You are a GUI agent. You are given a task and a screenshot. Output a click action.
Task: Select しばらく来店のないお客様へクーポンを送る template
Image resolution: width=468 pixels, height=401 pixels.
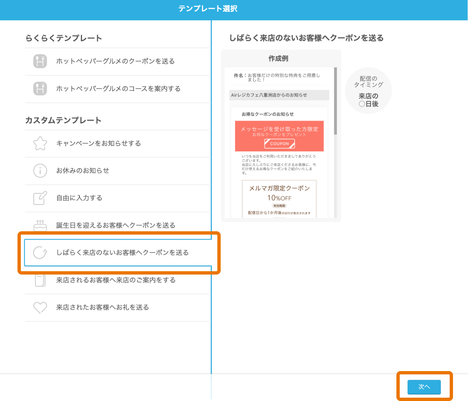tap(118, 252)
